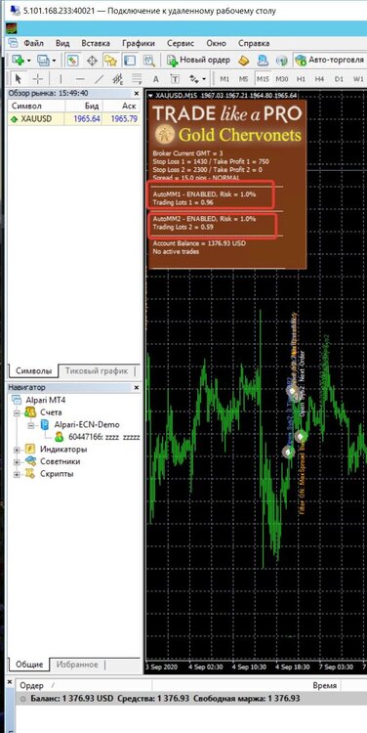Select the Символы tab
The height and width of the screenshot is (733, 367).
[x=33, y=370]
